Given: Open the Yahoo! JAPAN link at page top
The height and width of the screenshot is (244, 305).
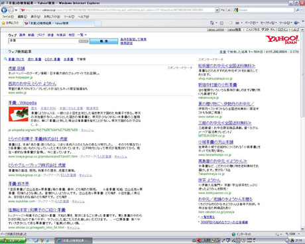Looking at the screenshot, I should pos(215,30).
